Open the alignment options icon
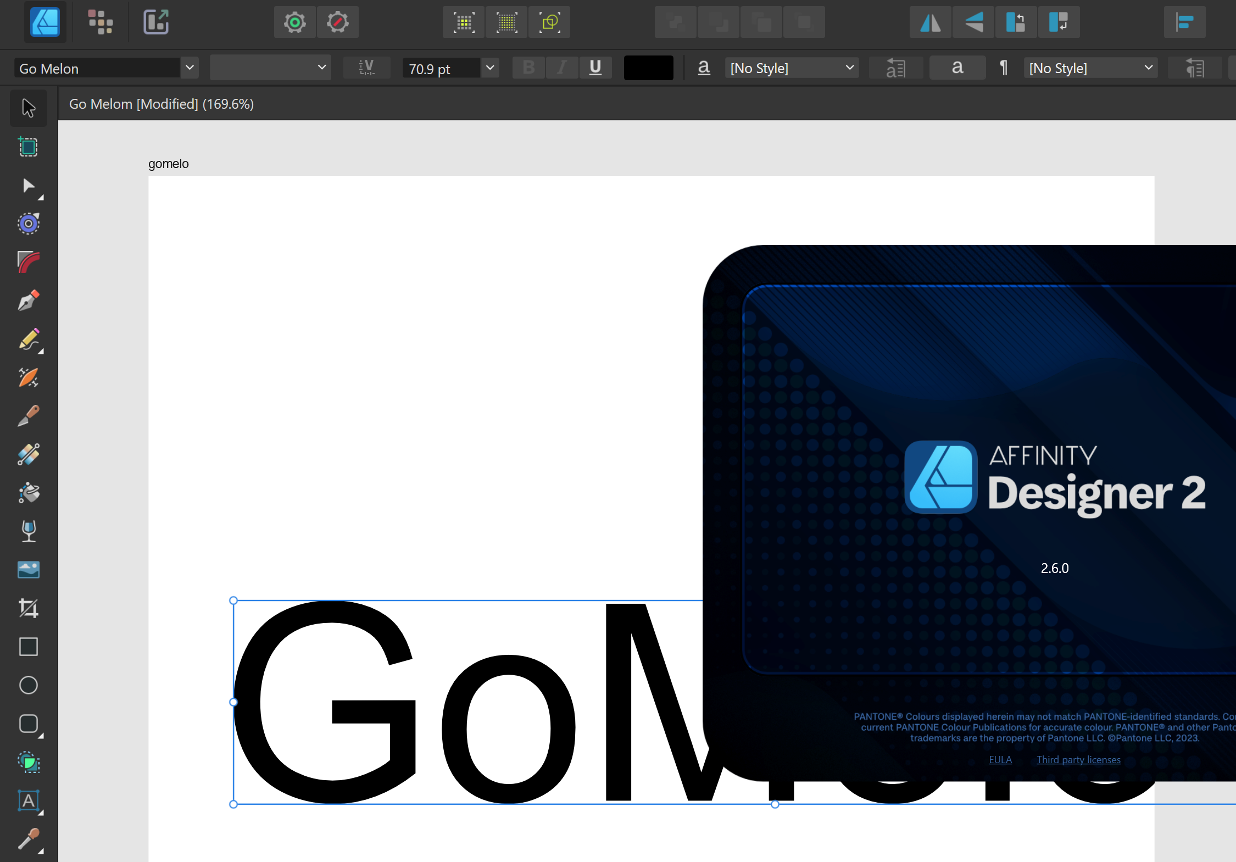This screenshot has width=1236, height=862. pyautogui.click(x=1185, y=23)
